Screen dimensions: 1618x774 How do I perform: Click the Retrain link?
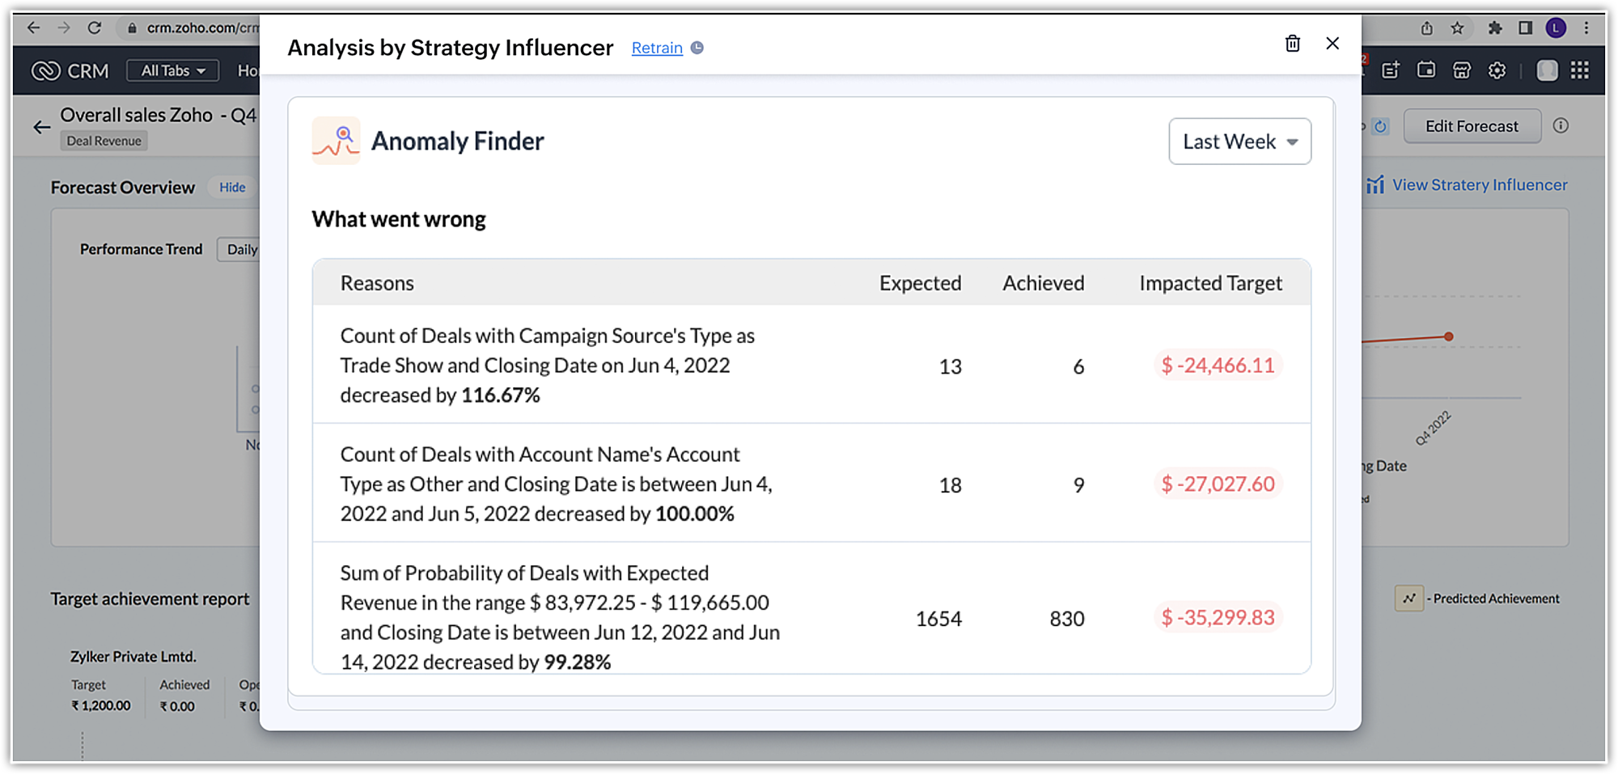[656, 49]
